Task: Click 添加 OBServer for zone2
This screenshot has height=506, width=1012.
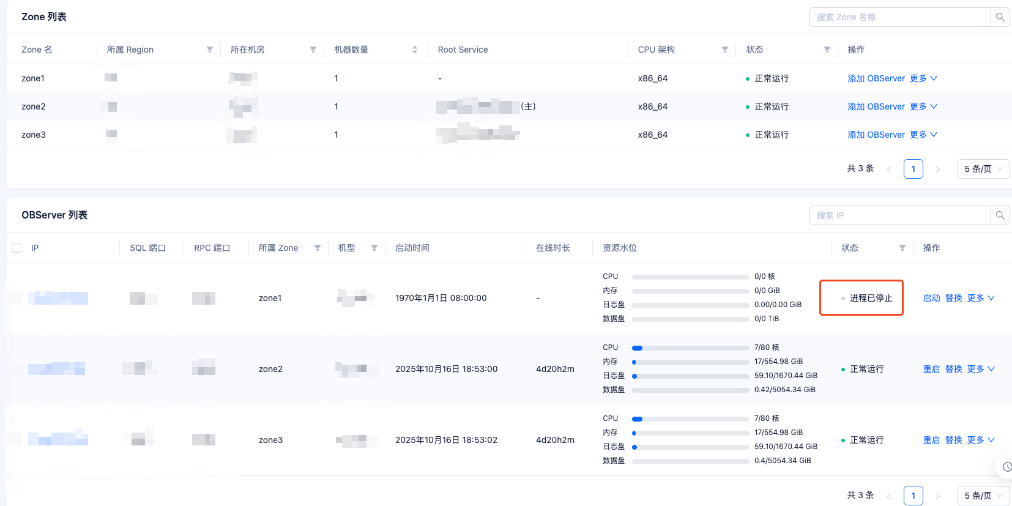Action: coord(876,106)
